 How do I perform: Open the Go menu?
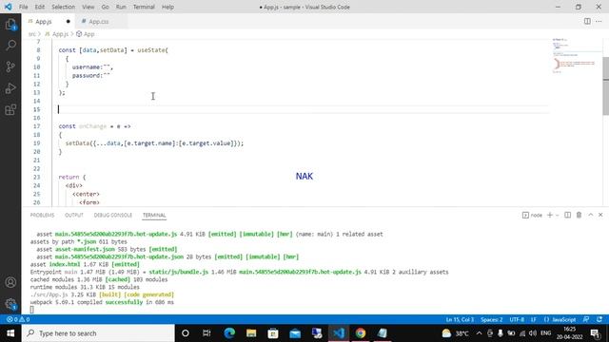pyautogui.click(x=106, y=7)
